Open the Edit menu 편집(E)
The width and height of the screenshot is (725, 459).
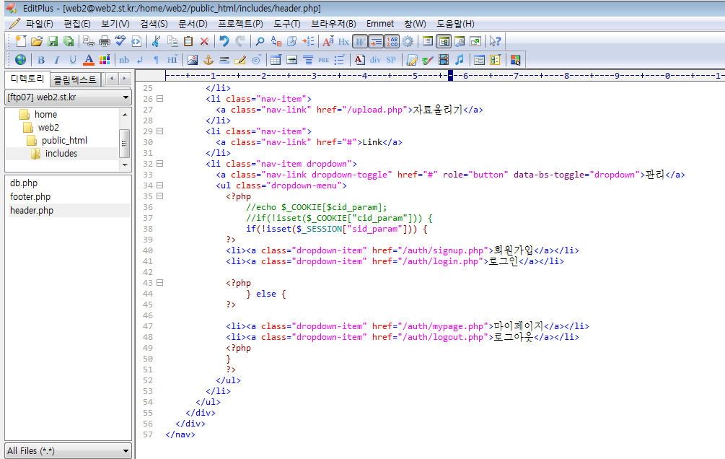tap(76, 24)
